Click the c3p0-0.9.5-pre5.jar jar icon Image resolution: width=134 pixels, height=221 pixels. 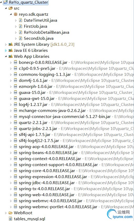[15, 69]
